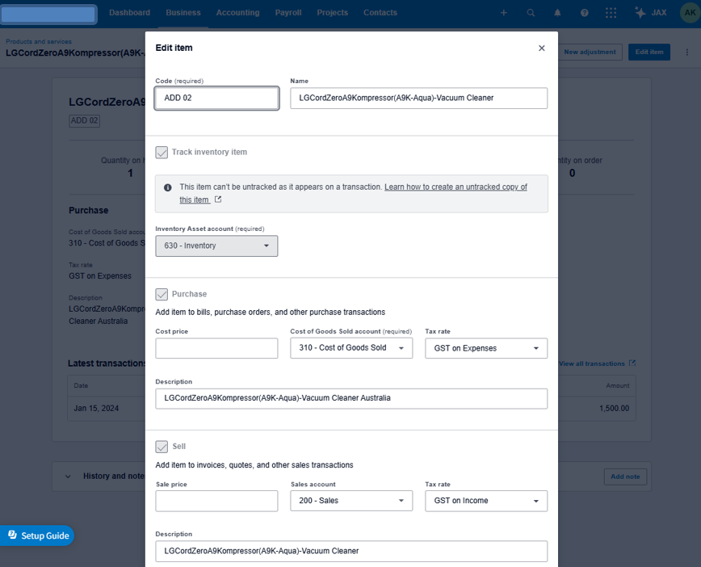Click the Add note button
The height and width of the screenshot is (567, 701).
pos(625,477)
